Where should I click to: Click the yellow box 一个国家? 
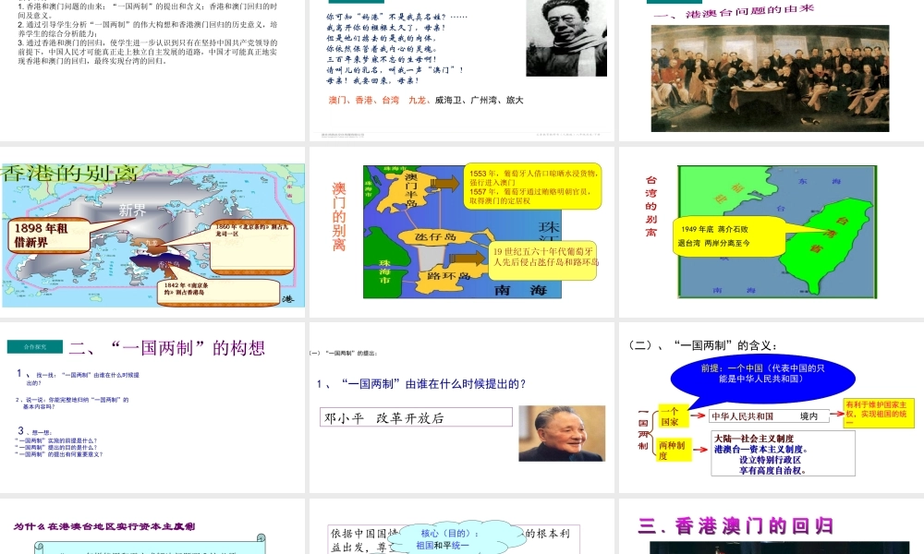point(673,415)
